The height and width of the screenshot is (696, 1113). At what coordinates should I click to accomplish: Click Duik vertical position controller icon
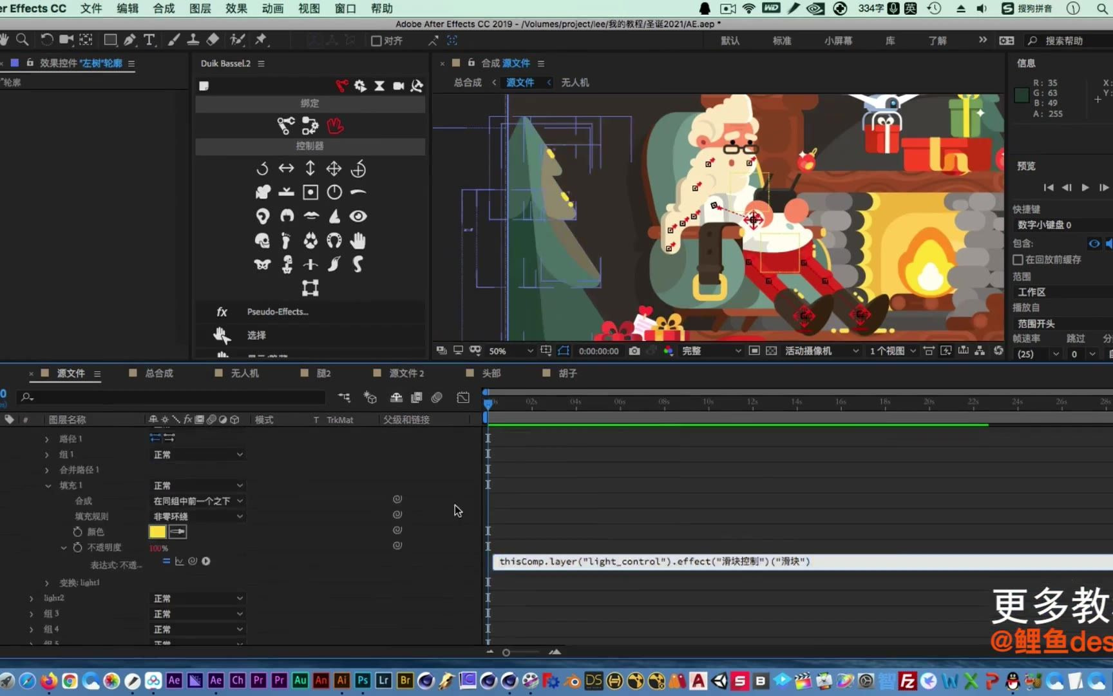pos(310,169)
